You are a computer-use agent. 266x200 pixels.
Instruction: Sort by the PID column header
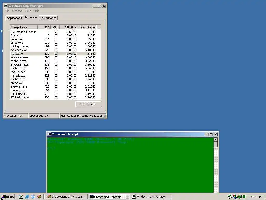tap(44, 27)
